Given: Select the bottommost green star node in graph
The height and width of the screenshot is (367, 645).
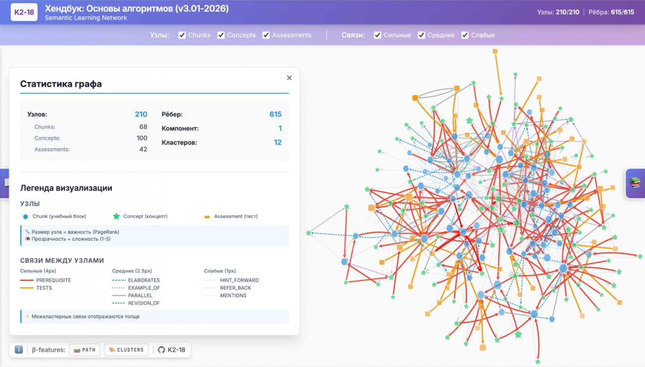Looking at the screenshot, I should point(537,362).
